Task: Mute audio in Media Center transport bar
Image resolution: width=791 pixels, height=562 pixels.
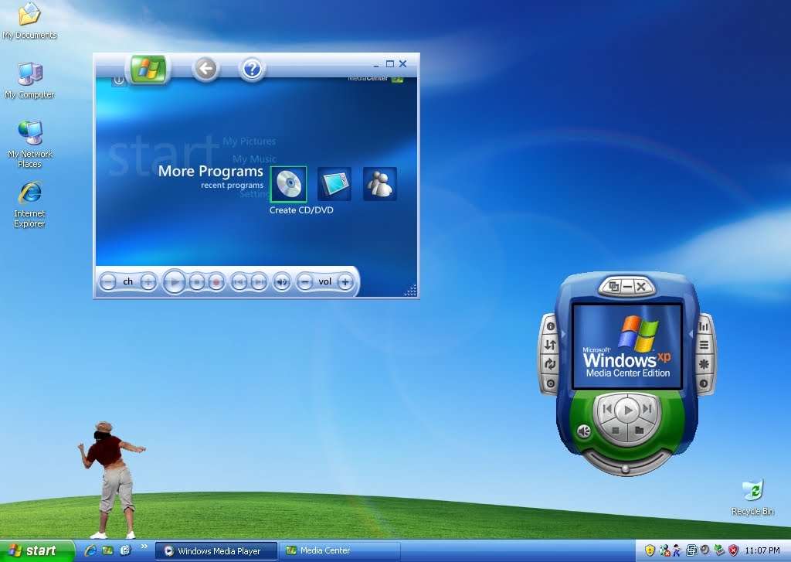Action: [x=282, y=281]
